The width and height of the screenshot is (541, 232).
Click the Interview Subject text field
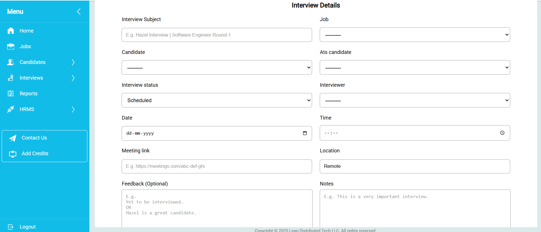coord(216,35)
